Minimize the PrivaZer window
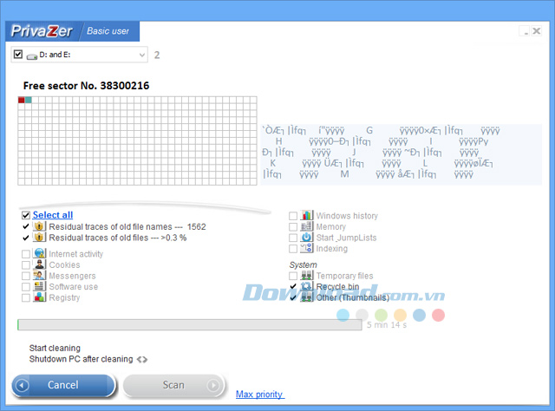This screenshot has width=555, height=411. (x=526, y=31)
